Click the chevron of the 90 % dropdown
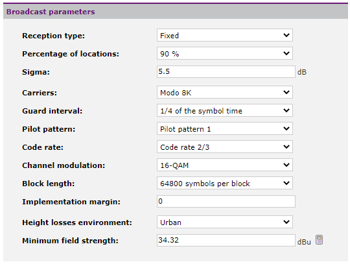Viewport: 350px width, 264px height. pos(286,53)
